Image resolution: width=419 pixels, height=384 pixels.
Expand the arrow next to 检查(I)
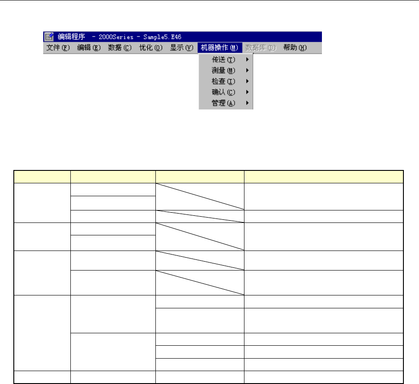248,81
